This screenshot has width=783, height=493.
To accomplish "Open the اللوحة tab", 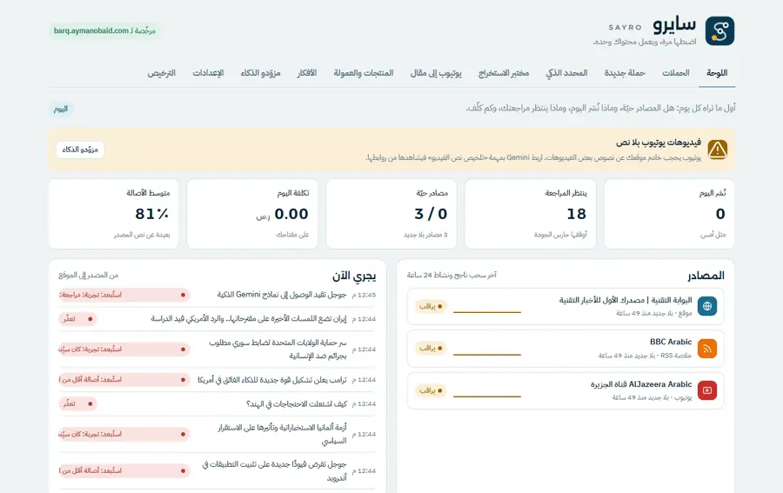I will click(x=717, y=73).
